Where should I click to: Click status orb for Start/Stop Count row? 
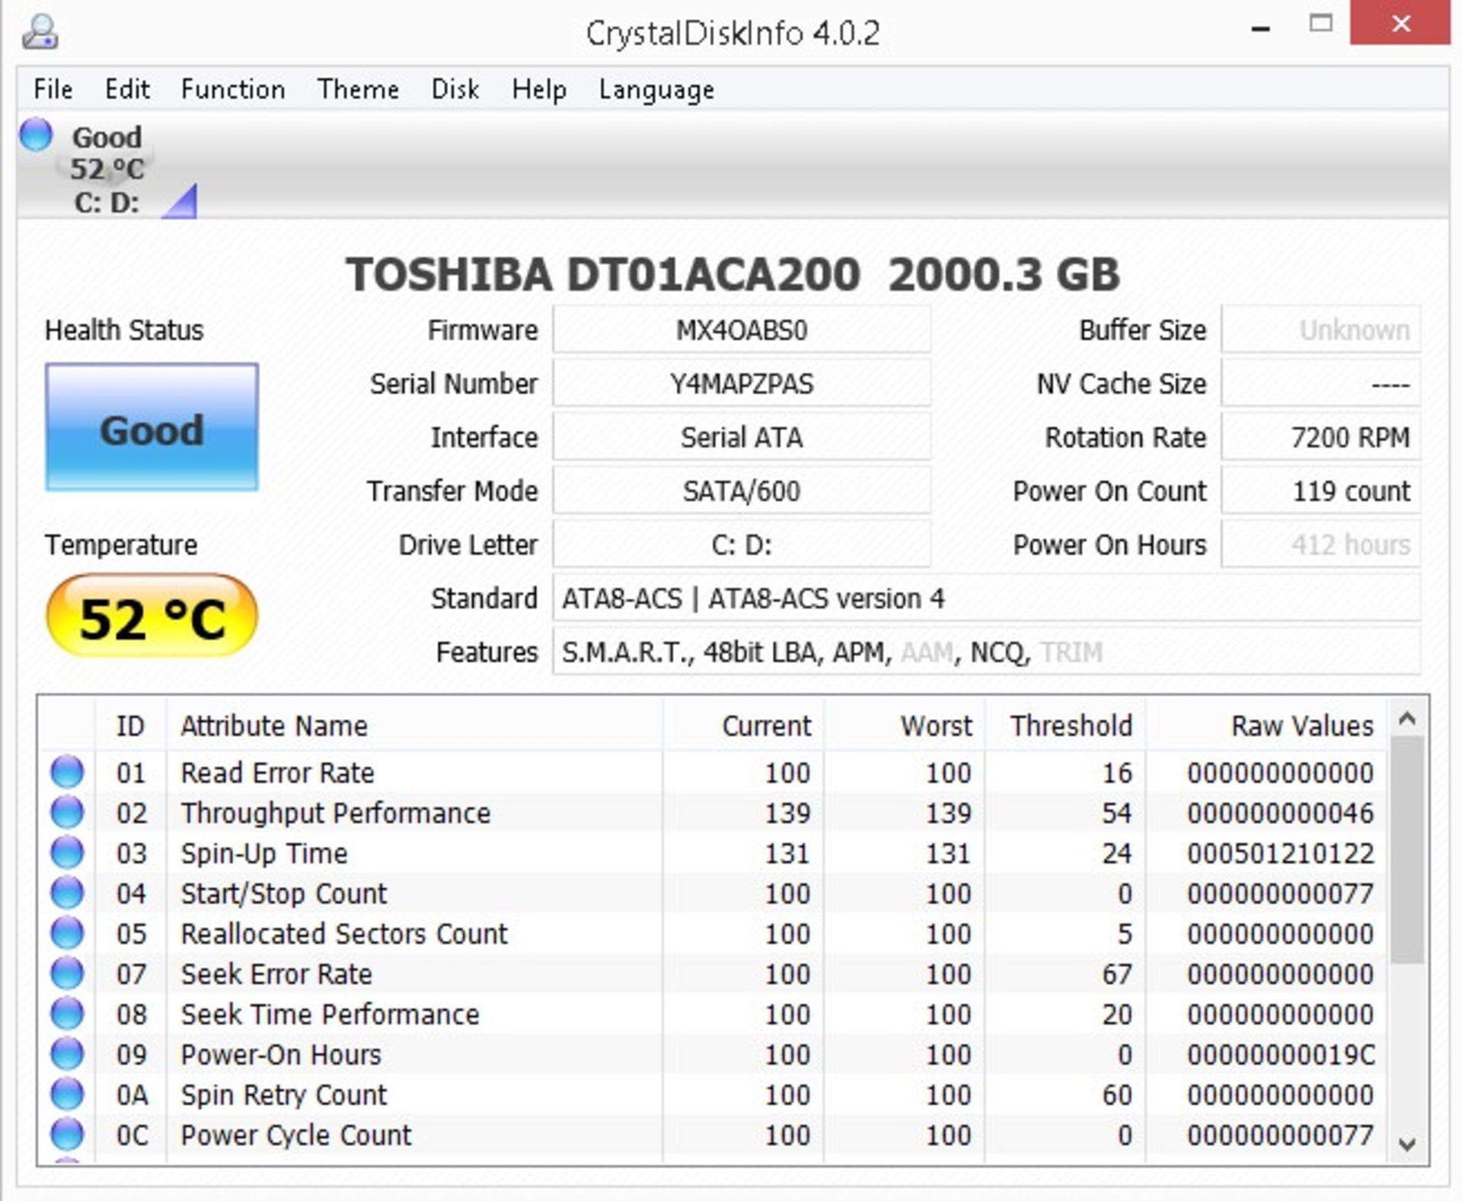point(67,893)
